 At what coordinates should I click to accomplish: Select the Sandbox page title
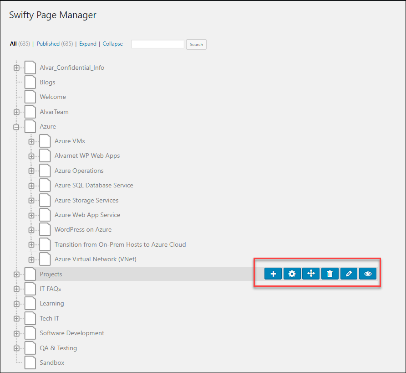click(52, 363)
